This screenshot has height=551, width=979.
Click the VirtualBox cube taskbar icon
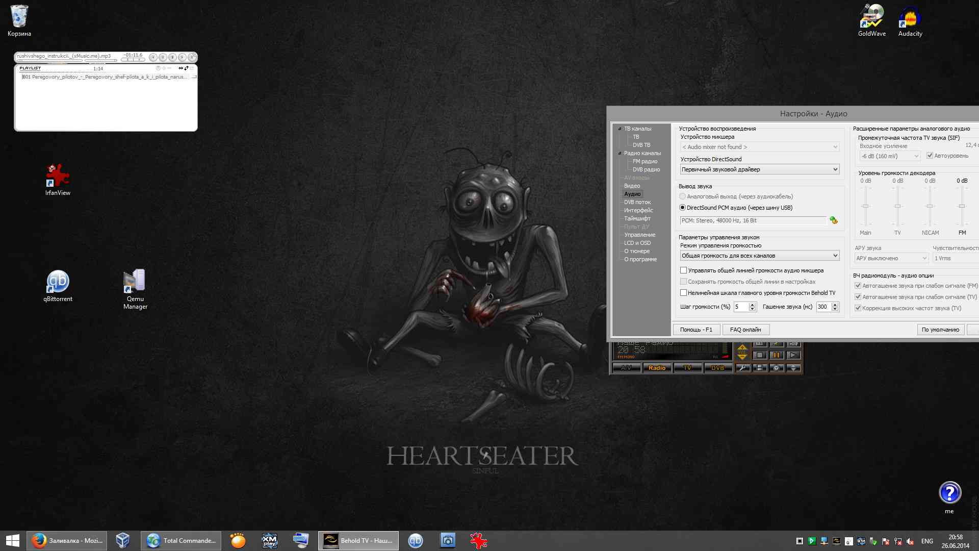[123, 540]
